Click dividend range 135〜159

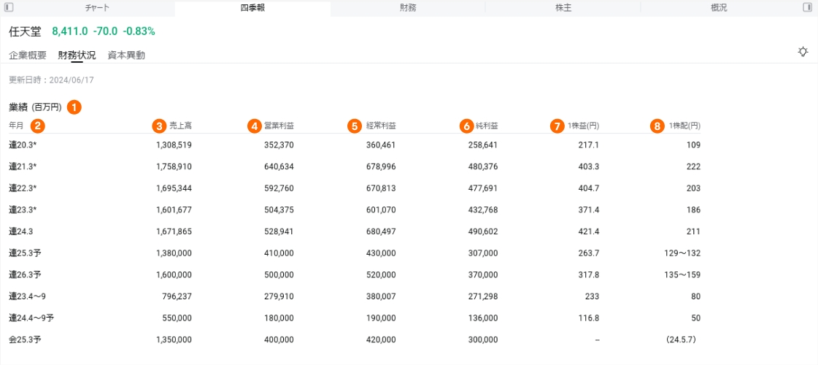(682, 274)
